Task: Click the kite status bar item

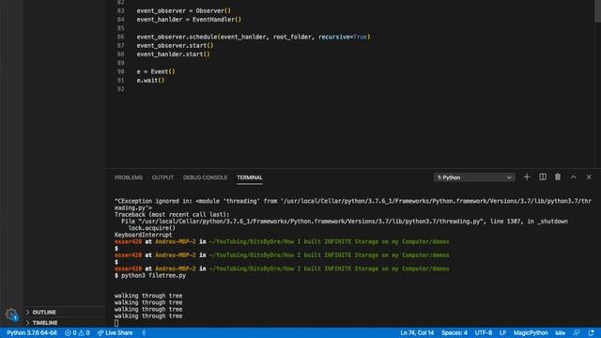Action: (561, 332)
